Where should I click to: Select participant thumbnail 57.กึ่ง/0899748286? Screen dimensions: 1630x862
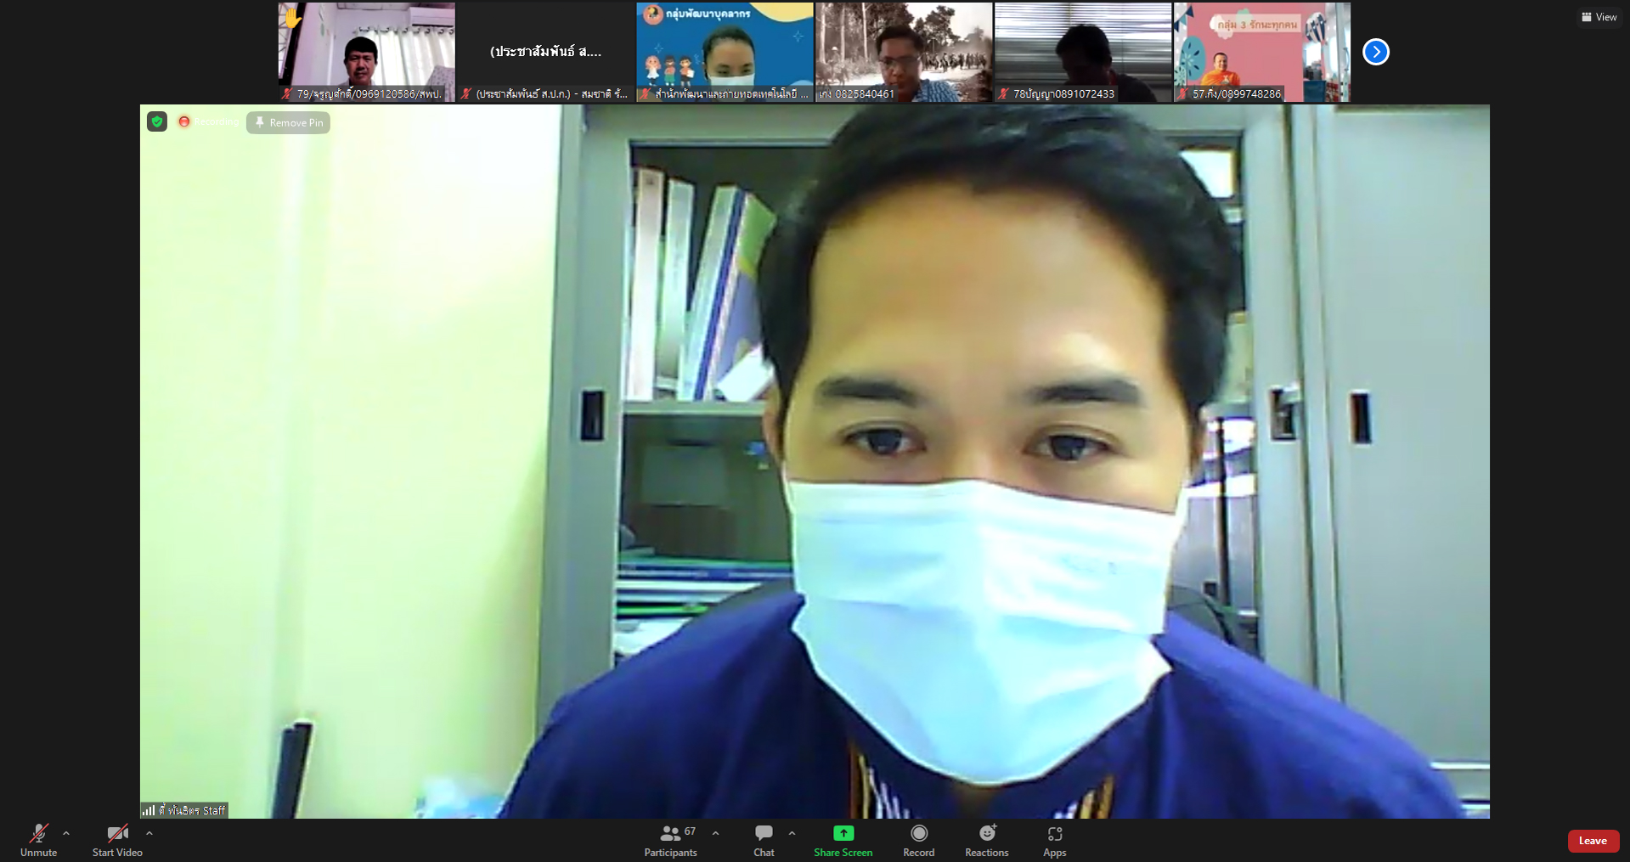[1262, 52]
